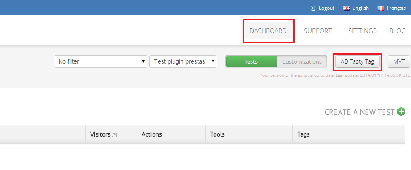Image resolution: width=411 pixels, height=170 pixels.
Task: Select the Français language link
Action: coord(396,8)
